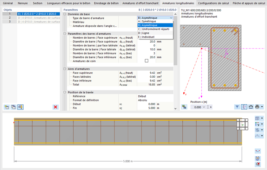Copy the selected reinforcement object
267x170 pixels.
(x=13, y=107)
